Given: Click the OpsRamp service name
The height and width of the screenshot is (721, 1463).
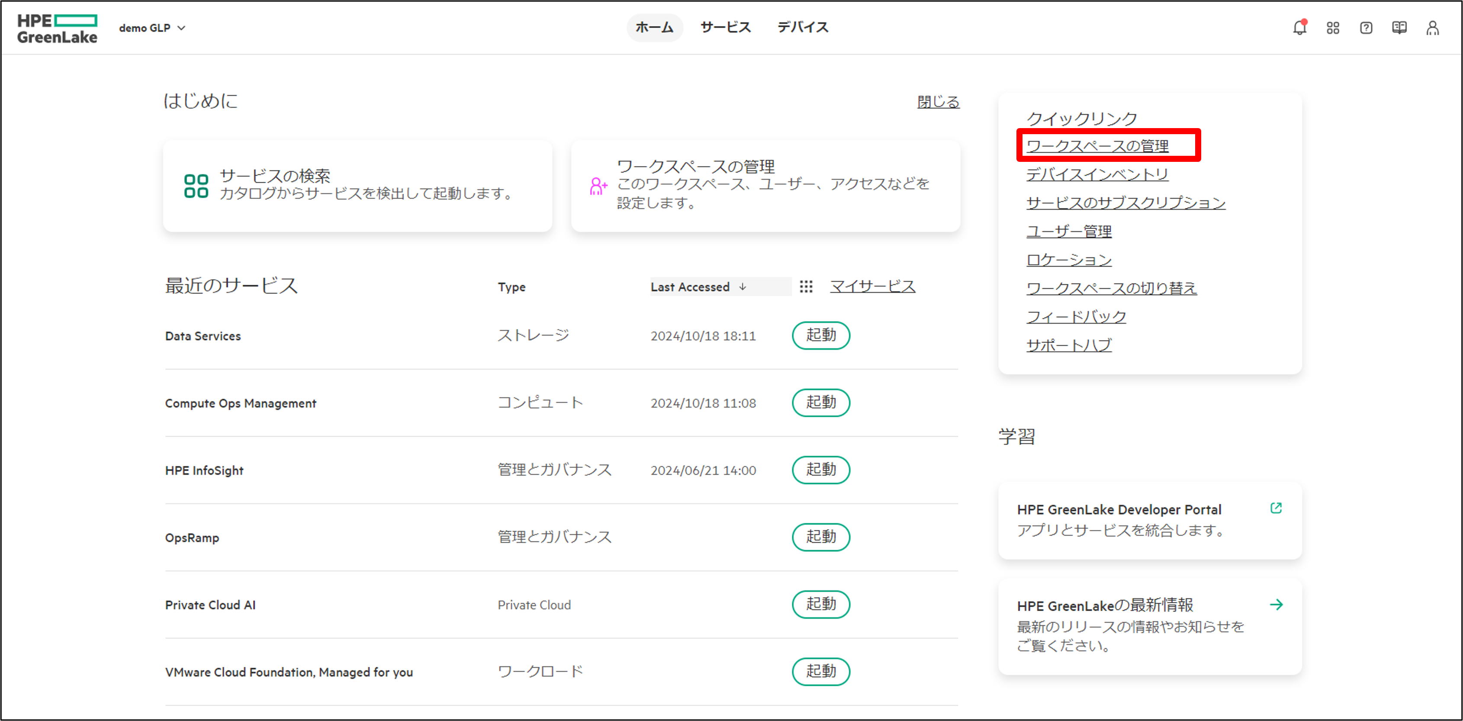Looking at the screenshot, I should (x=192, y=538).
